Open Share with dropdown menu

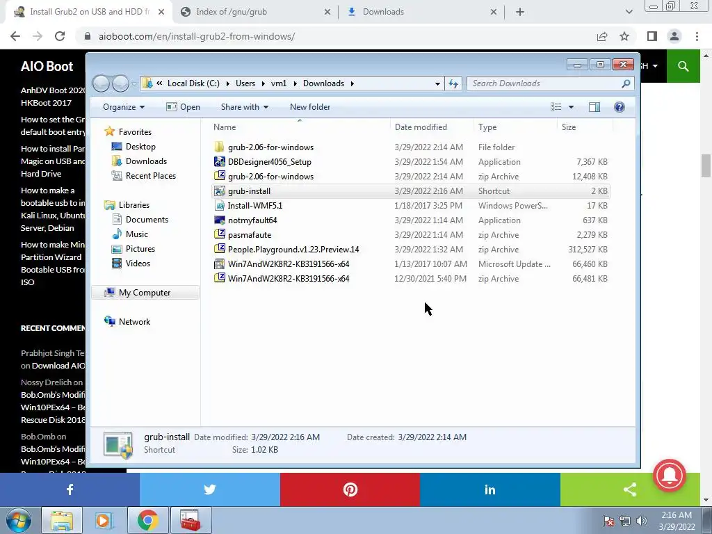click(x=244, y=107)
